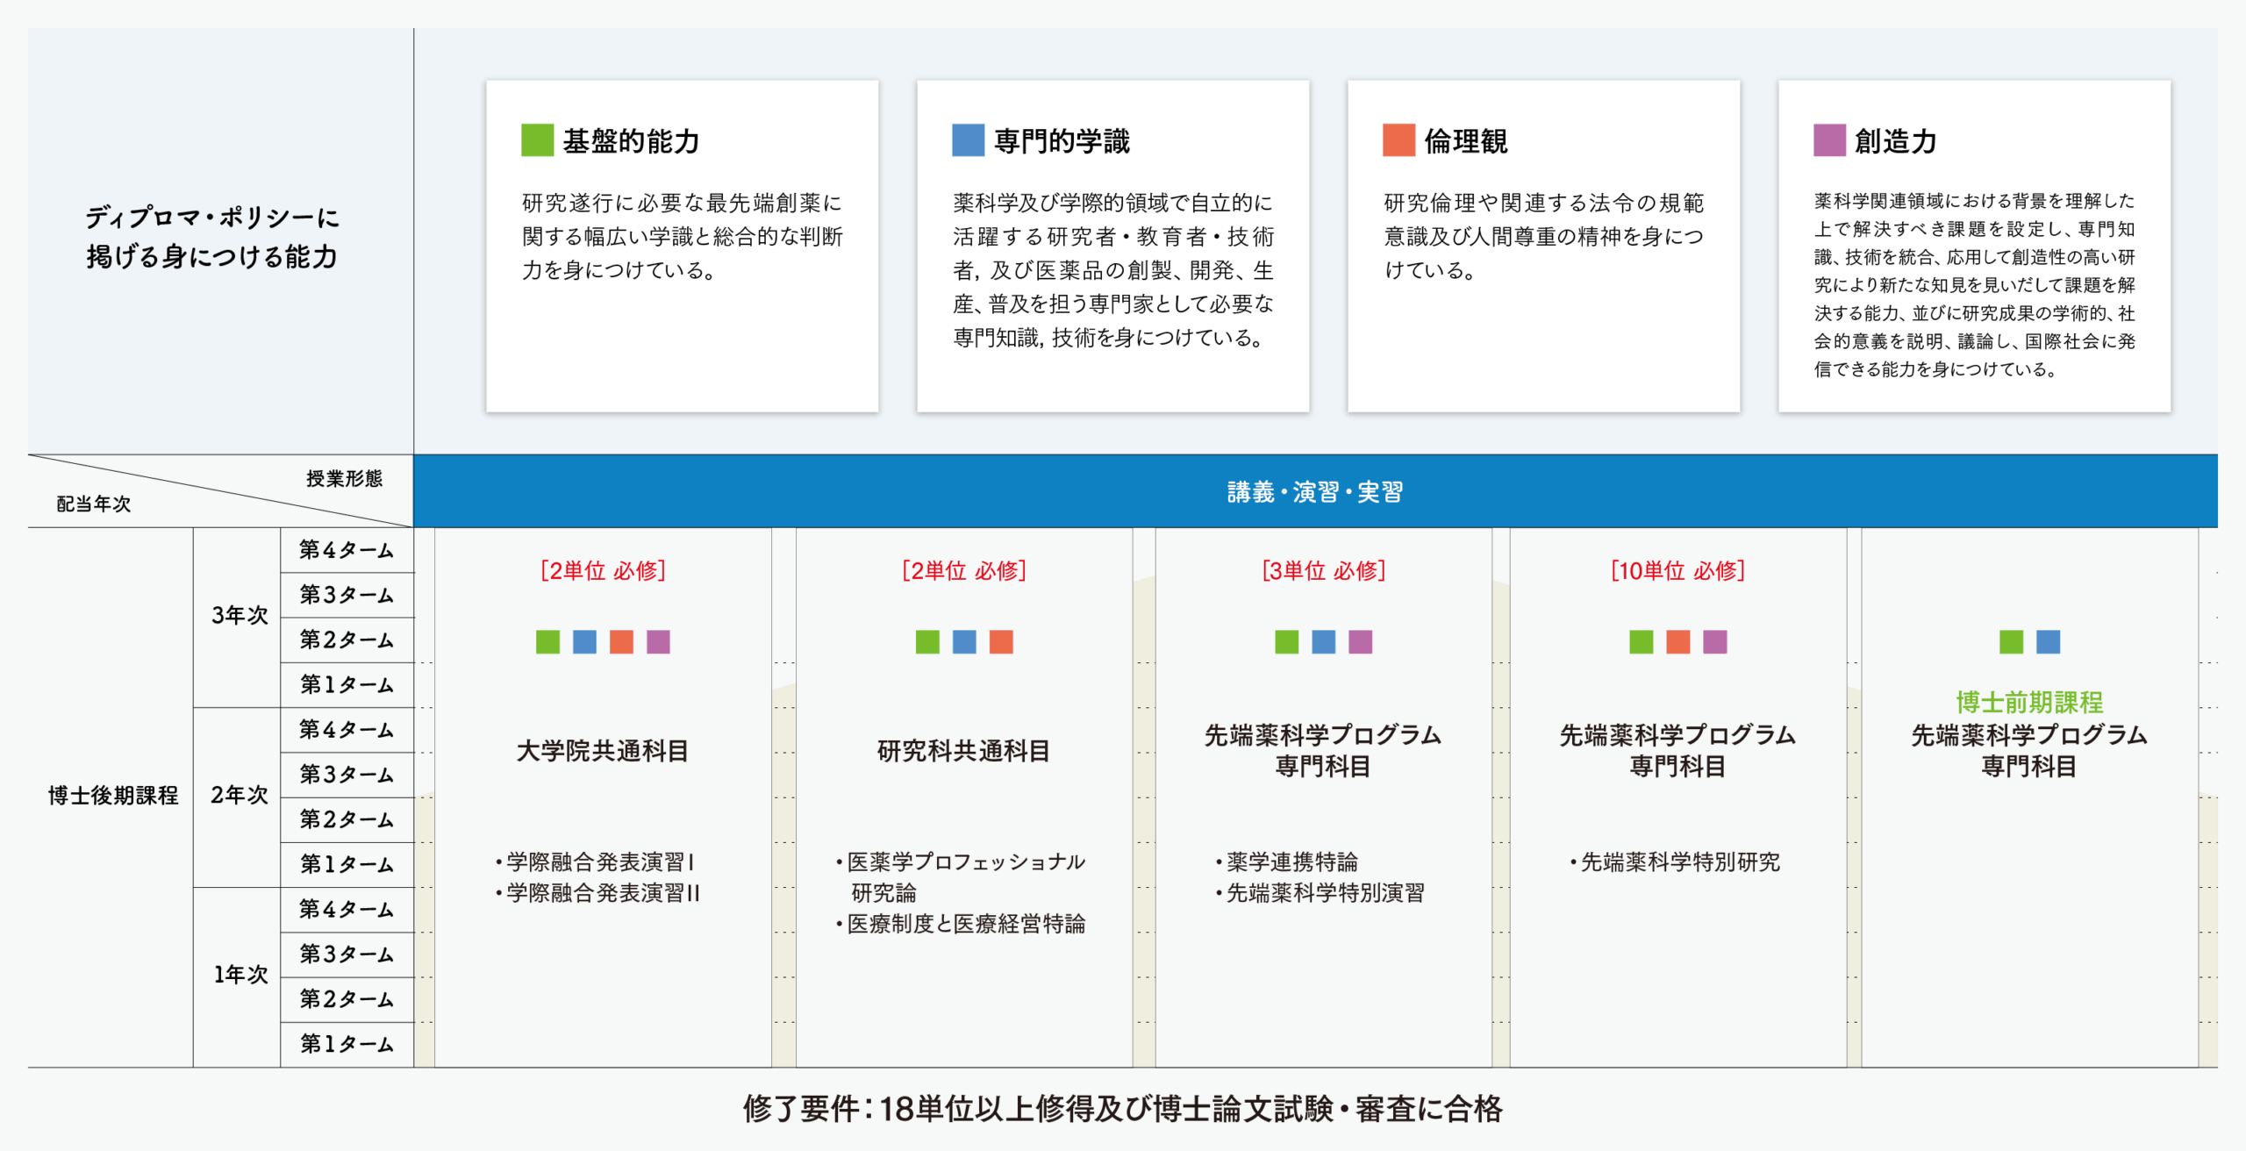Click blue square in 博士前期課程 column
The height and width of the screenshot is (1151, 2246).
[x=2048, y=642]
